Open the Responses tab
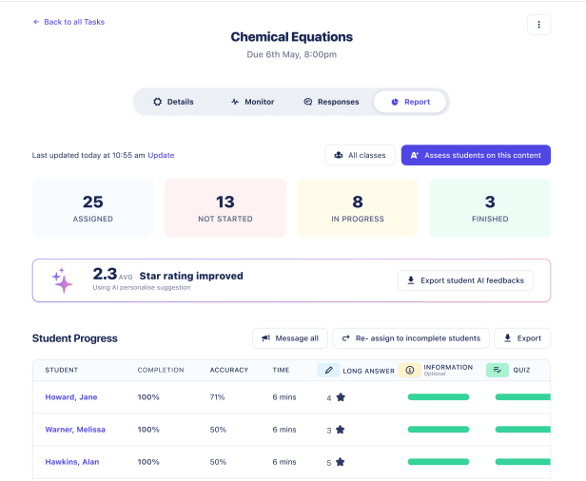586x481 pixels. click(330, 102)
